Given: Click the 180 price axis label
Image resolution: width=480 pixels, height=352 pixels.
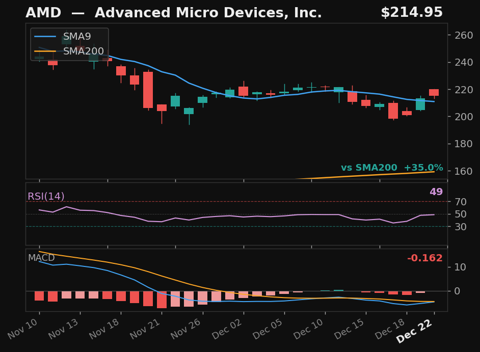Looking at the screenshot, I should coord(464,144).
